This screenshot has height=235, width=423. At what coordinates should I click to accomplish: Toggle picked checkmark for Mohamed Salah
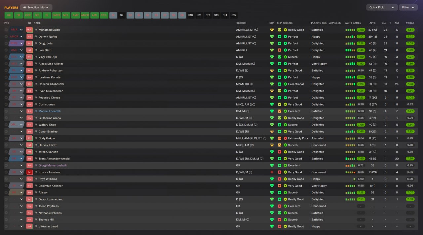6,30
